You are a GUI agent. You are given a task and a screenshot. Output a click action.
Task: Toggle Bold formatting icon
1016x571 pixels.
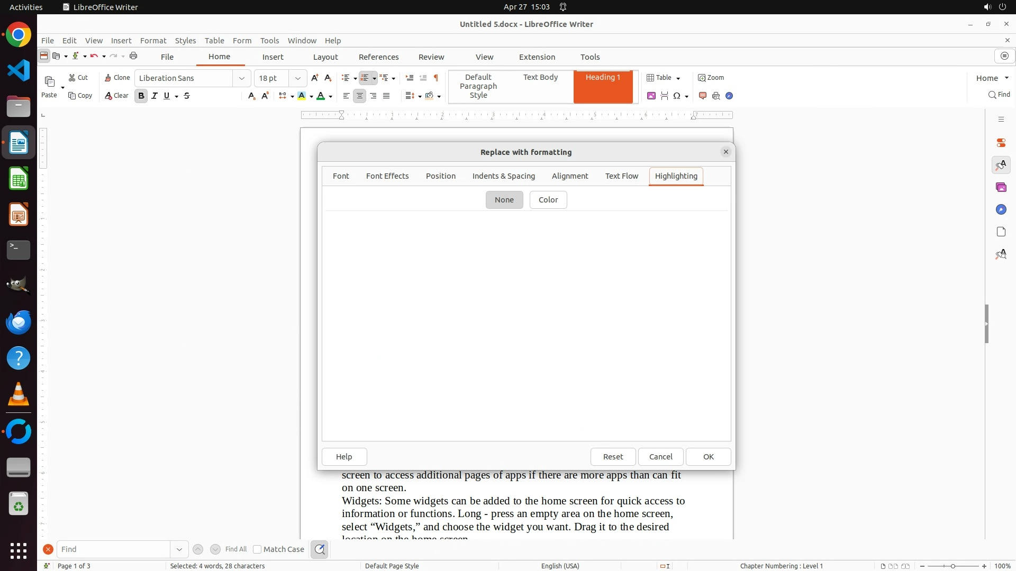coord(141,96)
